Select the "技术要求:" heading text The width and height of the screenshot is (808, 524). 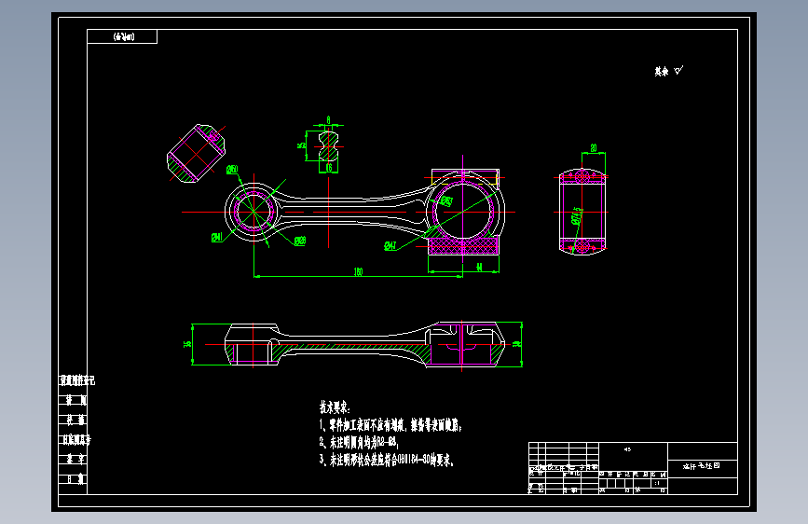click(335, 407)
